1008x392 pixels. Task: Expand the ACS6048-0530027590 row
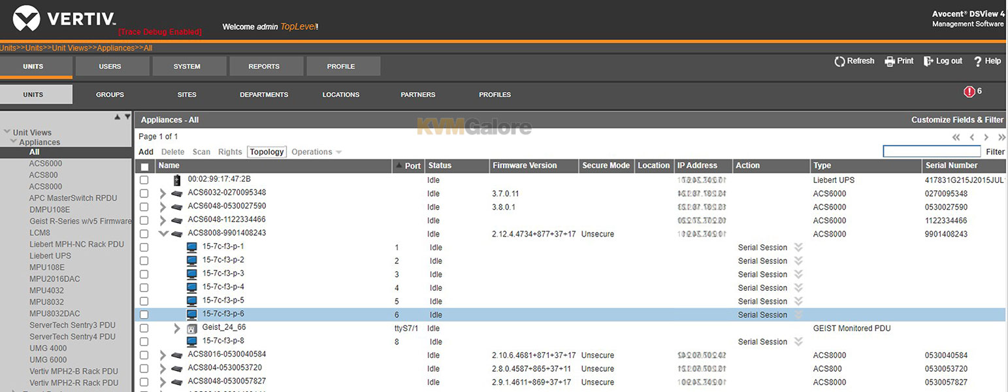[163, 207]
